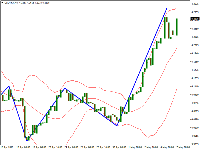Click the 3.9835 price axis label
The width and height of the screenshot is (200, 150).
(x=195, y=144)
